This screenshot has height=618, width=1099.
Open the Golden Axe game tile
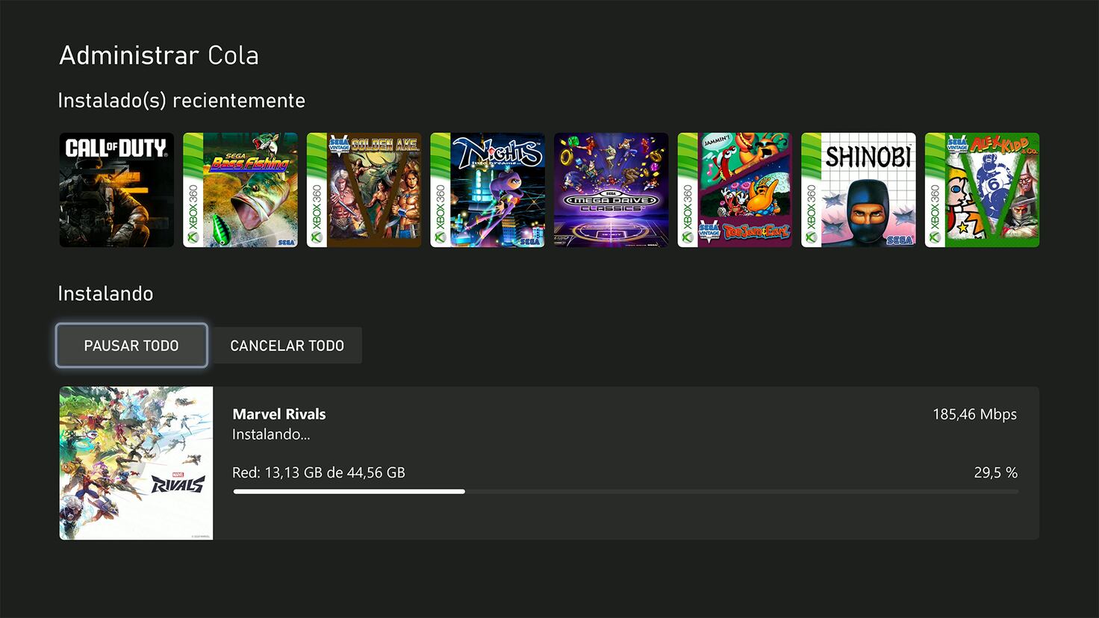(x=364, y=190)
